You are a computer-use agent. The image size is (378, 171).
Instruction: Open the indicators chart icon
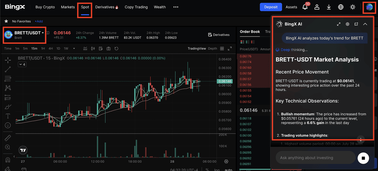[85, 49]
